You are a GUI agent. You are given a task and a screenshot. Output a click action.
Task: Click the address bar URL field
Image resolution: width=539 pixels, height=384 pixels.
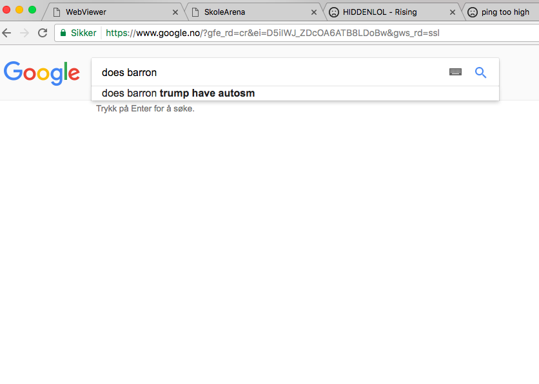point(297,33)
